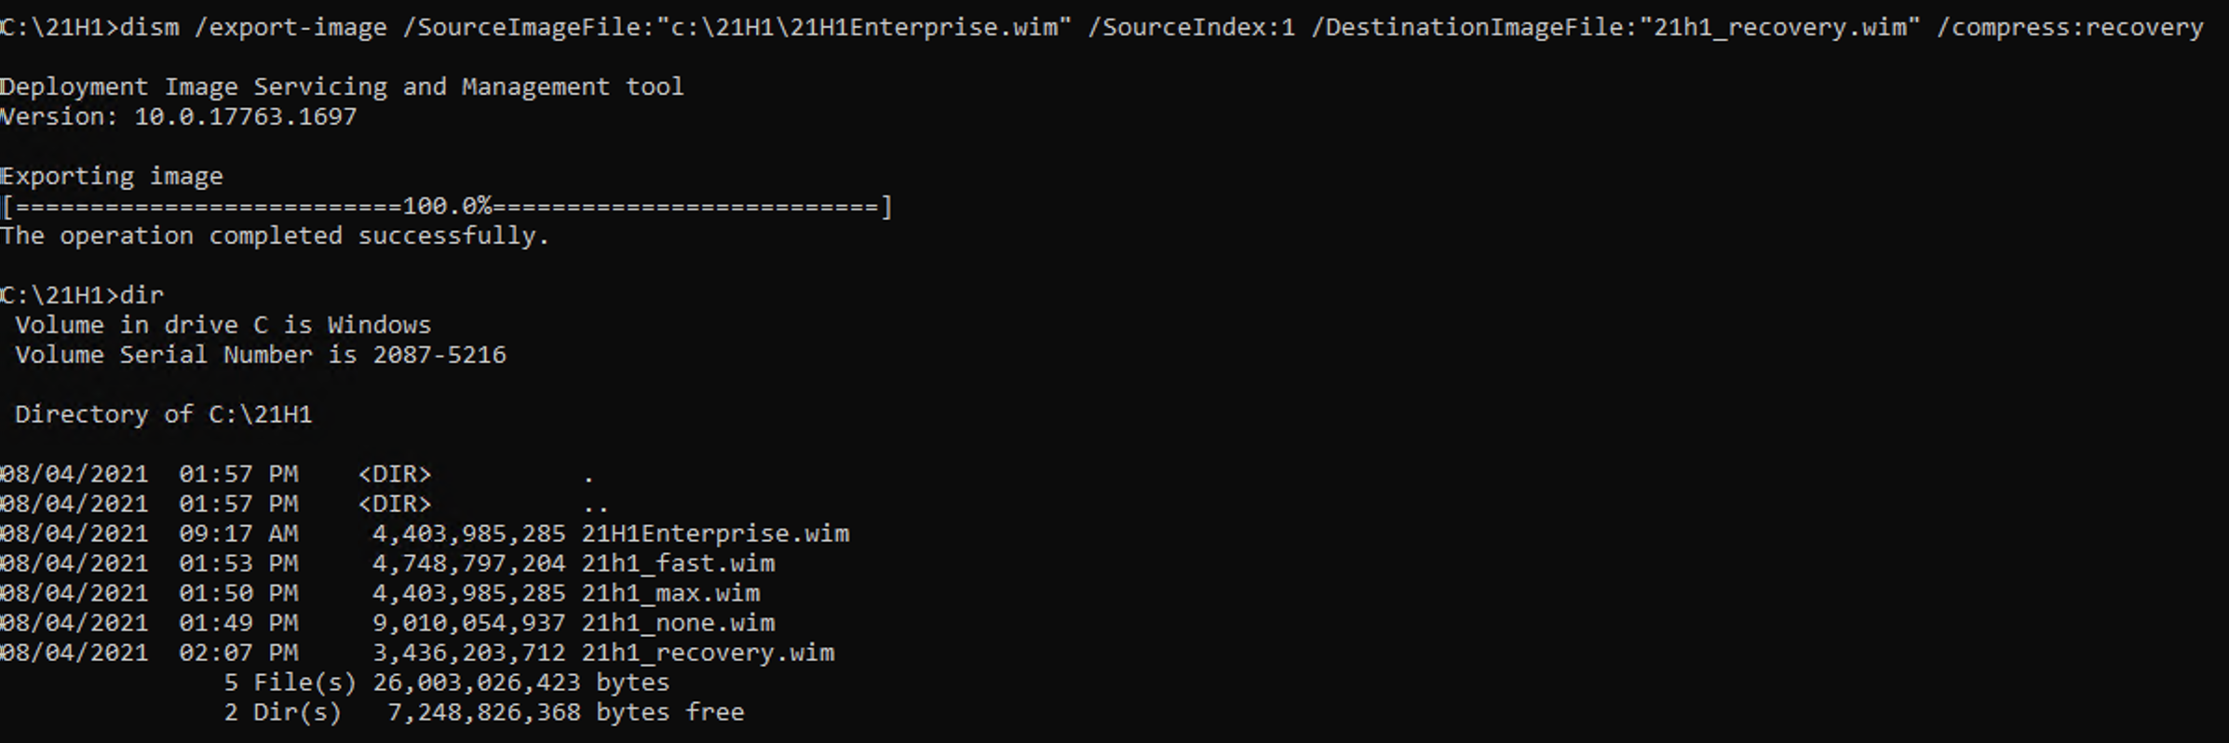Screen dimensions: 2229x743
Task: Click the DISM version number 10.0.17763.1697
Action: click(x=245, y=116)
